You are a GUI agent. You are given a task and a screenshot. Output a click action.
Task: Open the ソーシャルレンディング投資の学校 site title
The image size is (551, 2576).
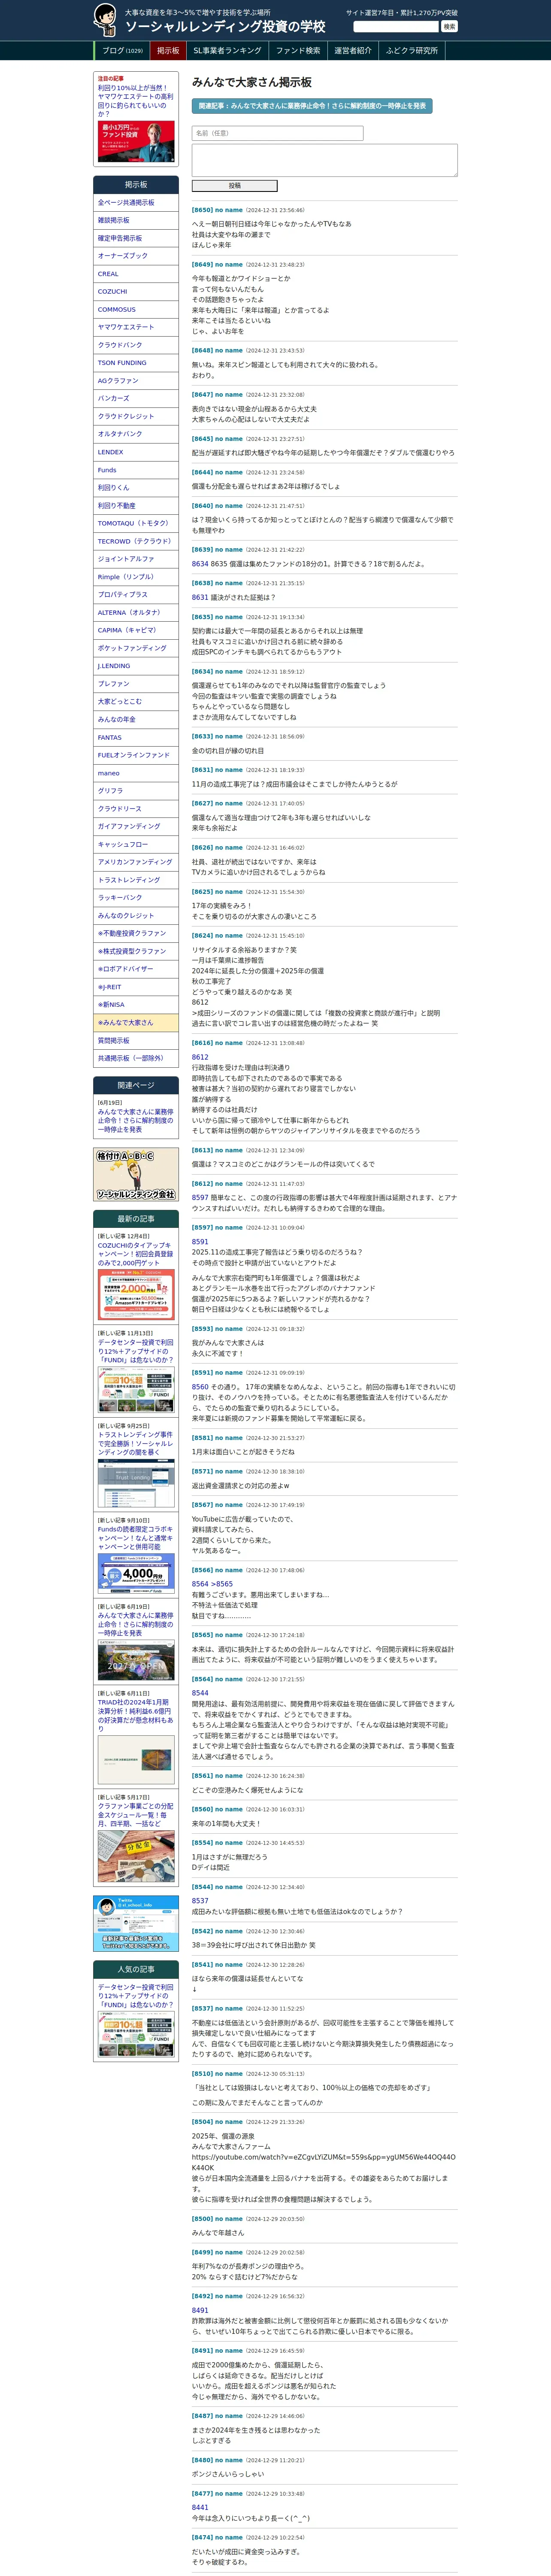225,27
